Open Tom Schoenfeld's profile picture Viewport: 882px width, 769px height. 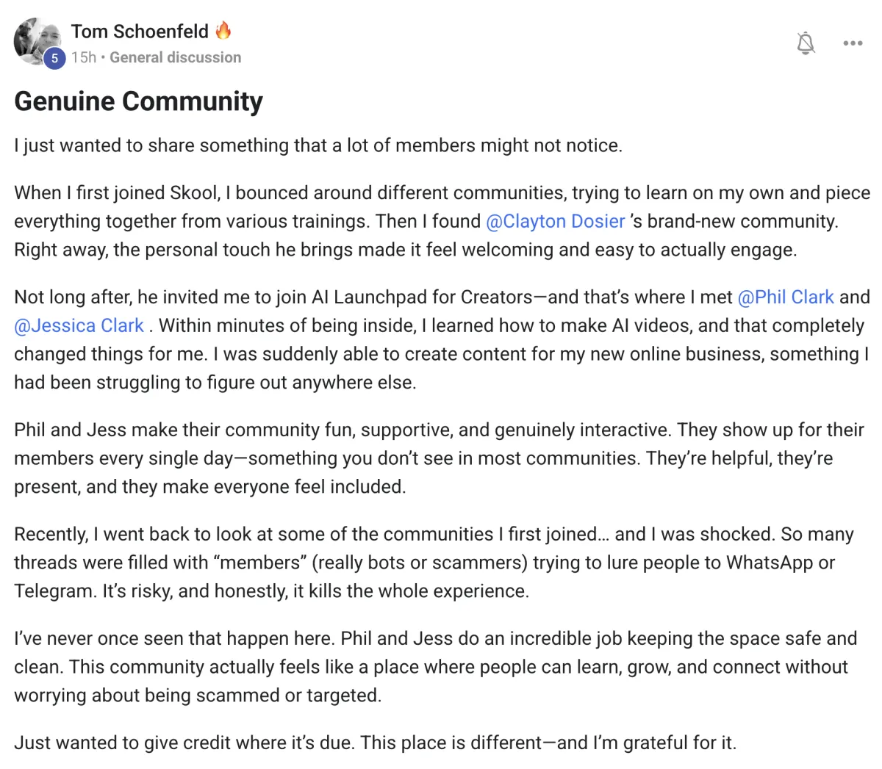point(35,40)
